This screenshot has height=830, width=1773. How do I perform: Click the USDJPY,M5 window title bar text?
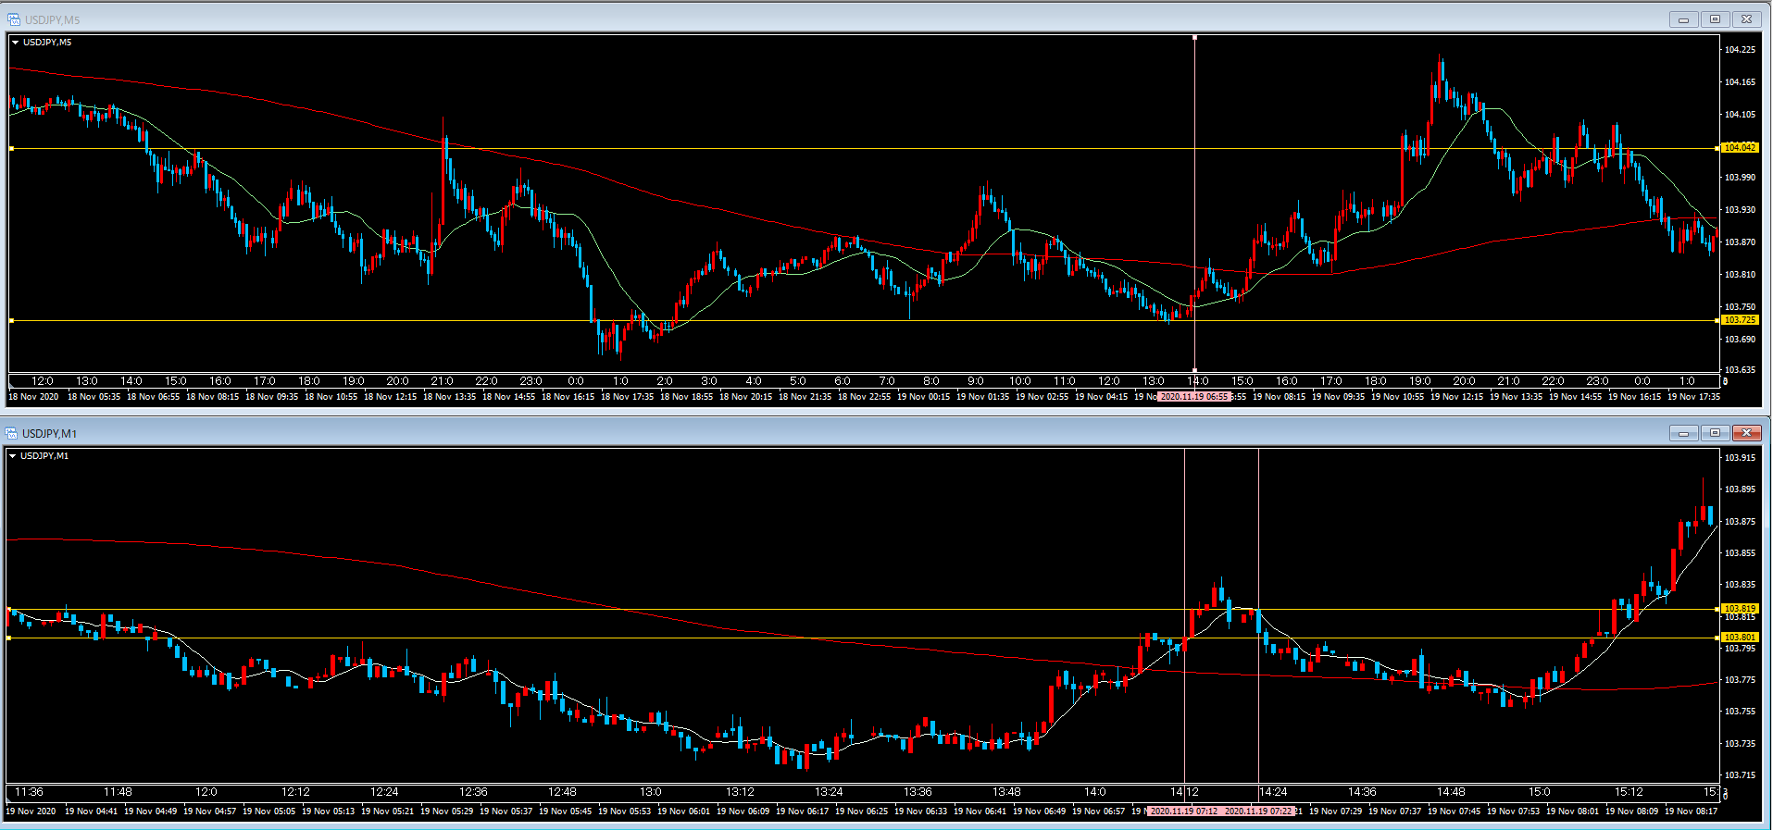52,19
